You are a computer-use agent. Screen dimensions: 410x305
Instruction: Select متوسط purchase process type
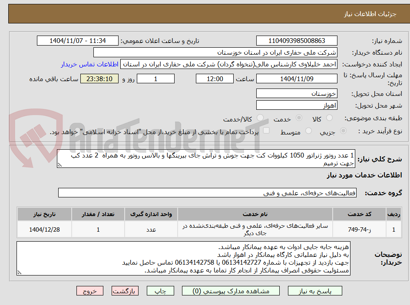(x=308, y=131)
